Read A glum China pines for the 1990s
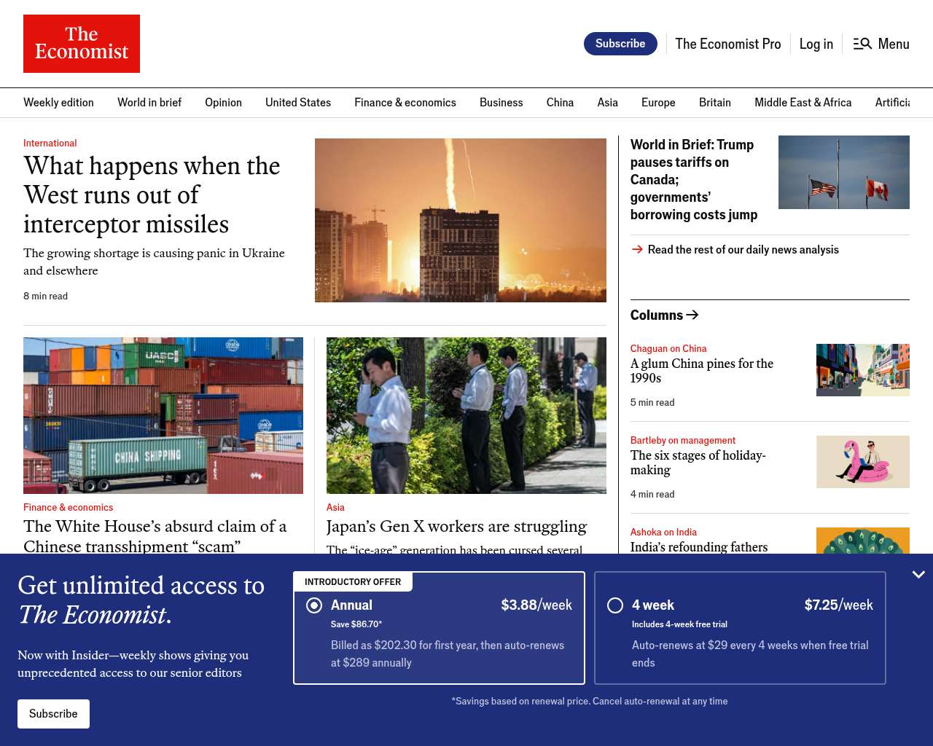Screen dimensions: 933x746 [x=702, y=371]
